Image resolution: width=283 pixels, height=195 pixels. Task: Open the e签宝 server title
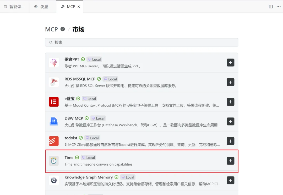pos(69,99)
